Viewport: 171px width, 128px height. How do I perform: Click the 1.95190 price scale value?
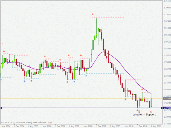point(167,35)
